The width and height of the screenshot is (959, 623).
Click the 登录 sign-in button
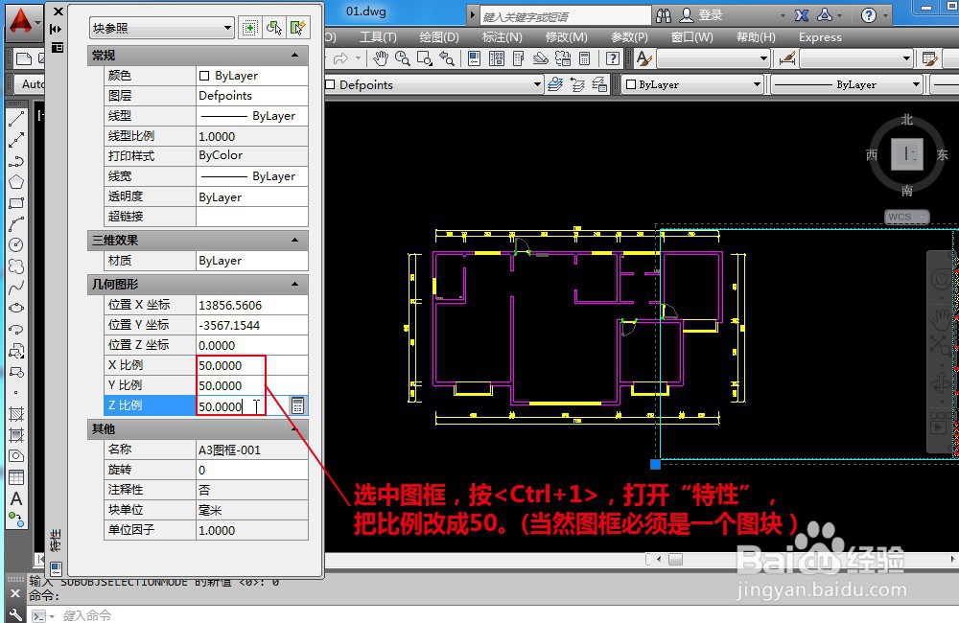pos(702,16)
